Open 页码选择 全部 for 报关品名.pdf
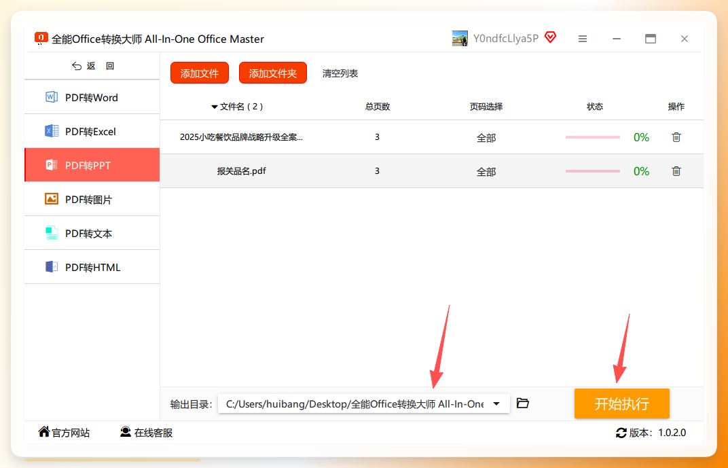 (x=486, y=171)
